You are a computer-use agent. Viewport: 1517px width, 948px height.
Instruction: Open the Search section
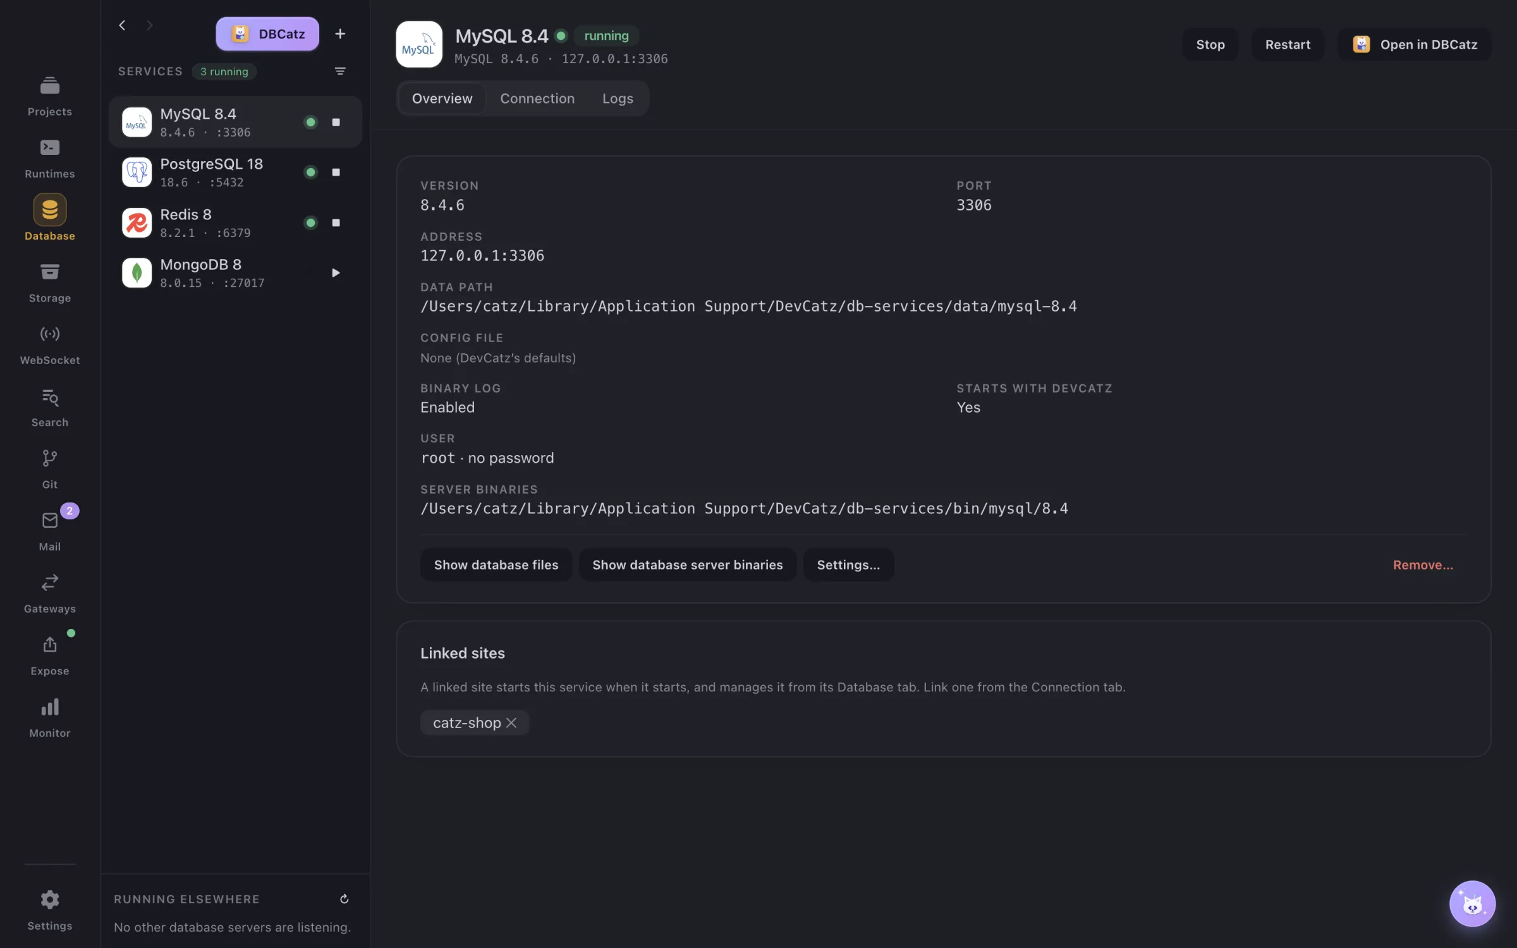[x=50, y=407]
